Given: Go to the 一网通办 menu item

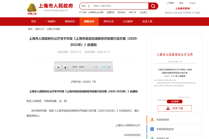Looking at the screenshot, I should point(51,21).
